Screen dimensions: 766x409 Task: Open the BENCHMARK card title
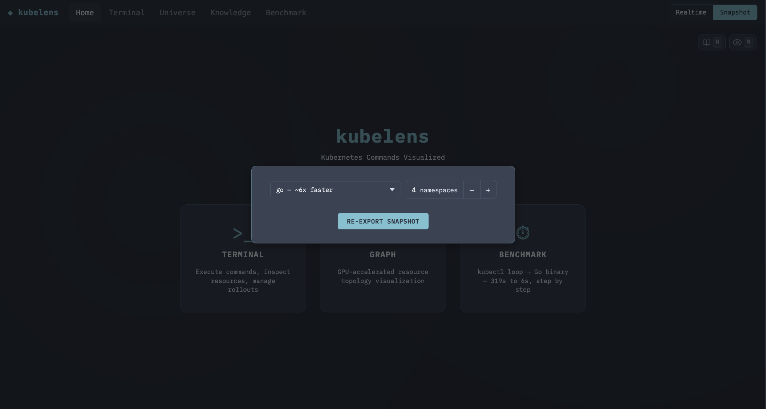coord(523,255)
